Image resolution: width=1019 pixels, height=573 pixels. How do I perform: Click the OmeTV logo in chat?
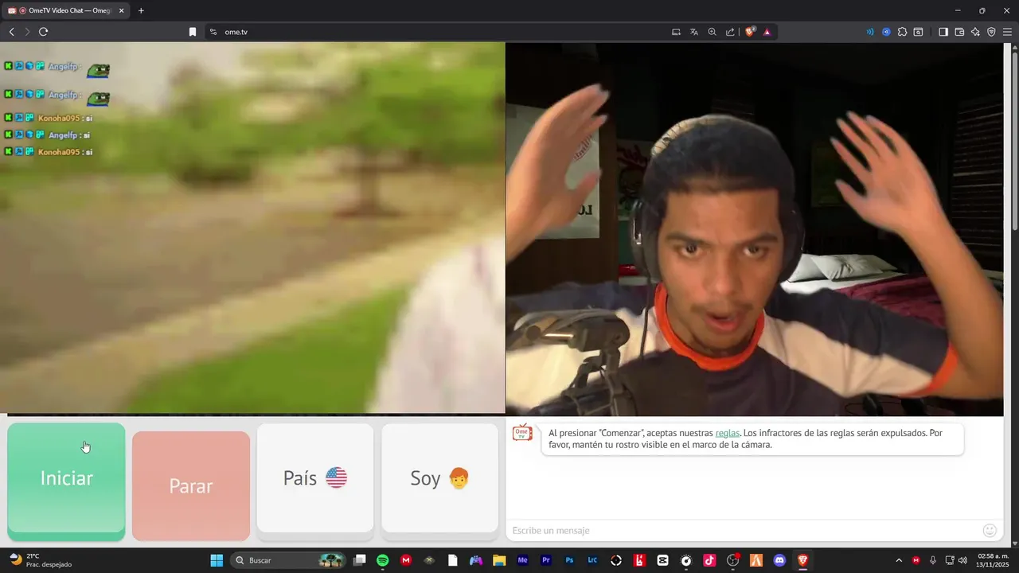click(x=522, y=432)
